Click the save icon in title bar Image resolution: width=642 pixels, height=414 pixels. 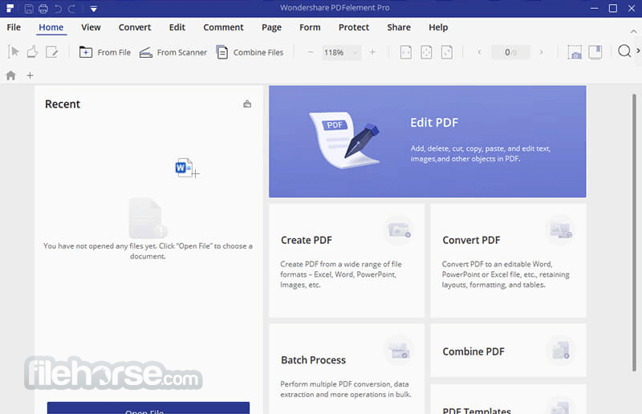29,9
